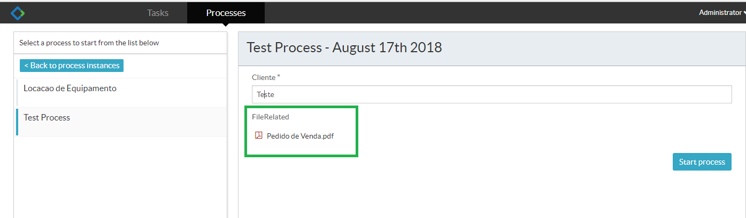
Task: Click the blue selection bar beside Test Process
Action: pyautogui.click(x=17, y=122)
